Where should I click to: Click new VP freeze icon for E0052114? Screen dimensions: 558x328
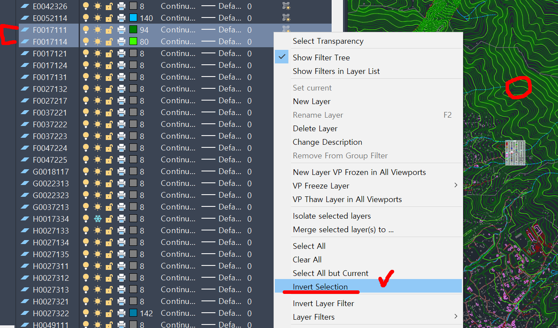(x=286, y=18)
